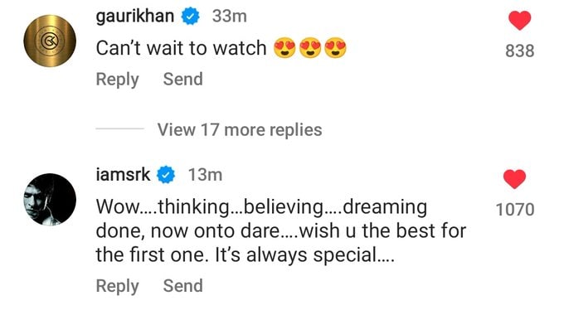The image size is (564, 320).
Task: Select the Can't wait to watch comment text
Action: click(x=181, y=48)
